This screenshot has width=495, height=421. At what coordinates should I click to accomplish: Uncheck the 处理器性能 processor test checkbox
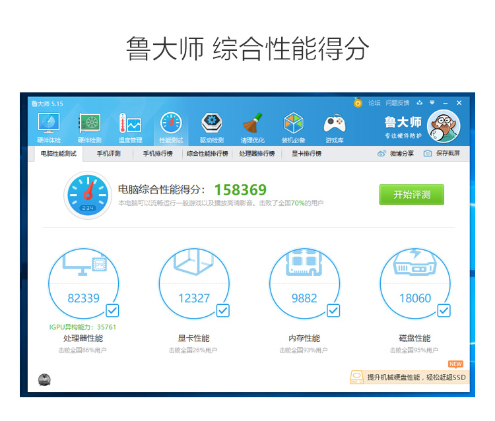(112, 311)
